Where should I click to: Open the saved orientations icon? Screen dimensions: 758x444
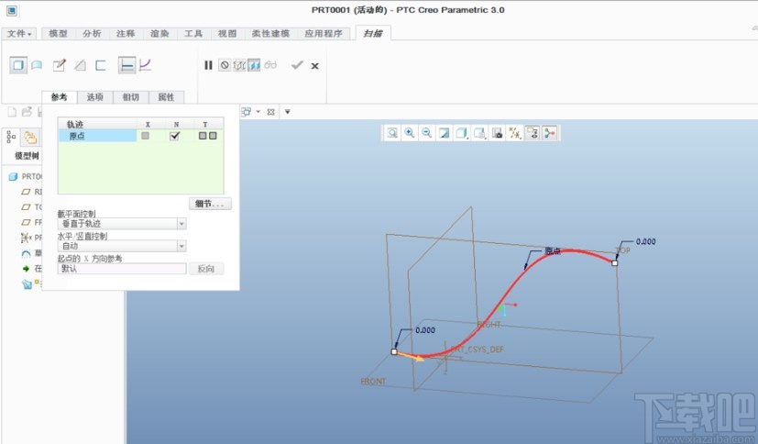(479, 133)
